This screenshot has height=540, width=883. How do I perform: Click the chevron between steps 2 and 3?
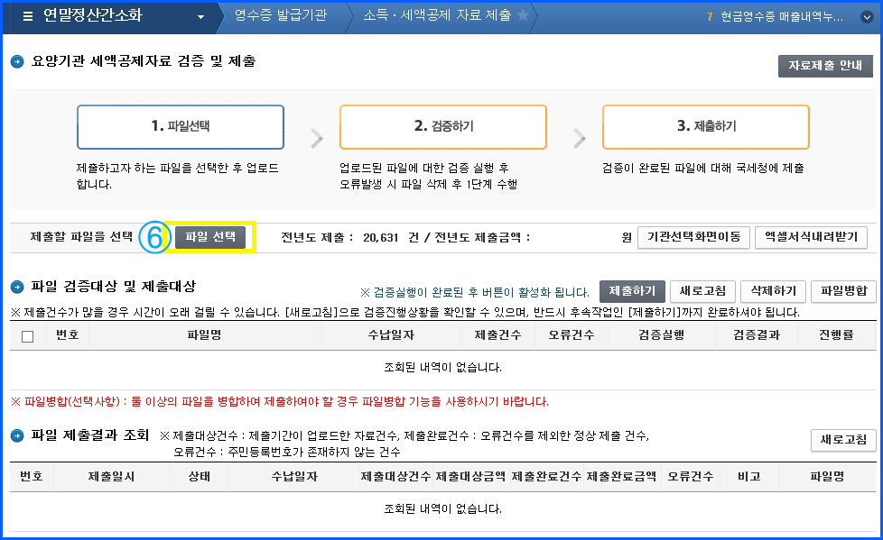point(580,138)
